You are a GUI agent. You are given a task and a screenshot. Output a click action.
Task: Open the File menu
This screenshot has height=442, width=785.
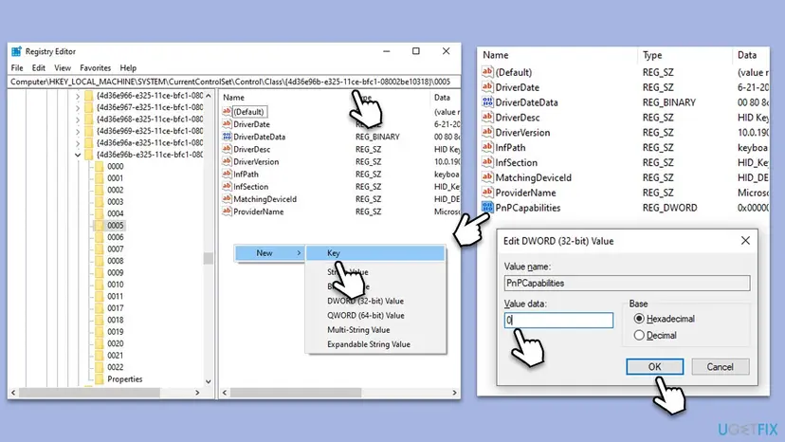[x=17, y=67]
